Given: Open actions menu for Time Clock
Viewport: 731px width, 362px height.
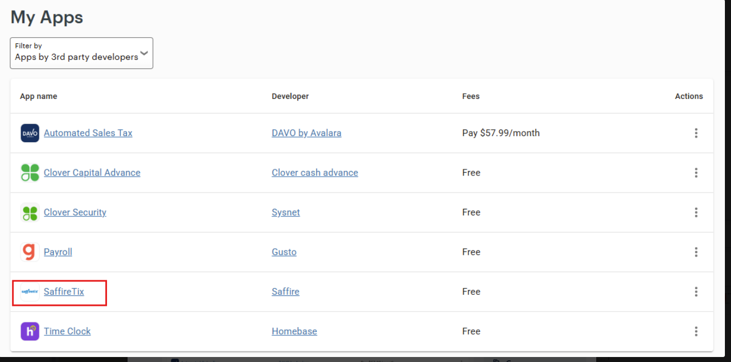Looking at the screenshot, I should pyautogui.click(x=696, y=331).
